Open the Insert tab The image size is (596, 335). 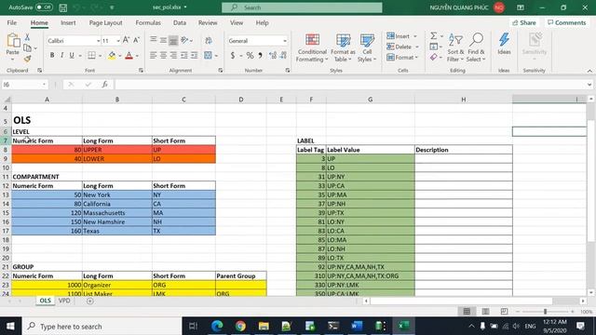coord(68,22)
